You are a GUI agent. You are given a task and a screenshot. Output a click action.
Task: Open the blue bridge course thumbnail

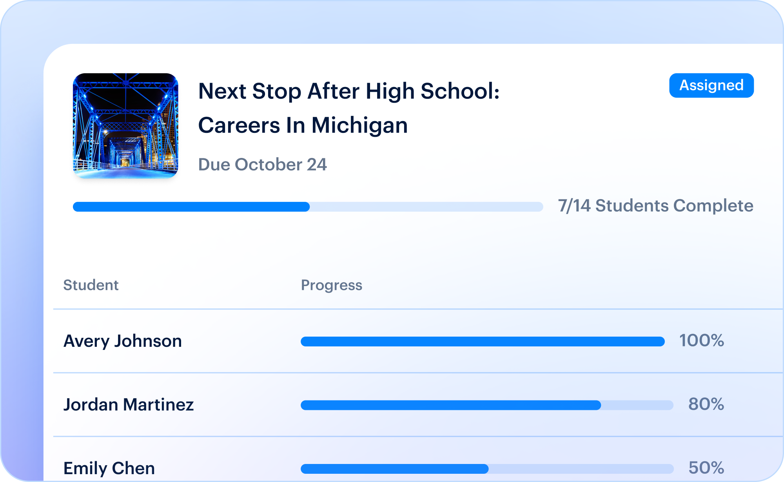[125, 126]
